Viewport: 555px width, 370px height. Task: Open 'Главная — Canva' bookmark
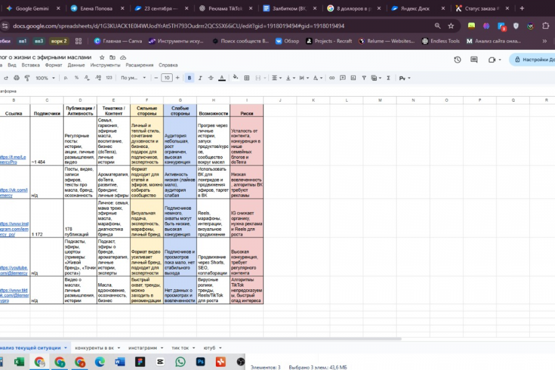click(118, 41)
